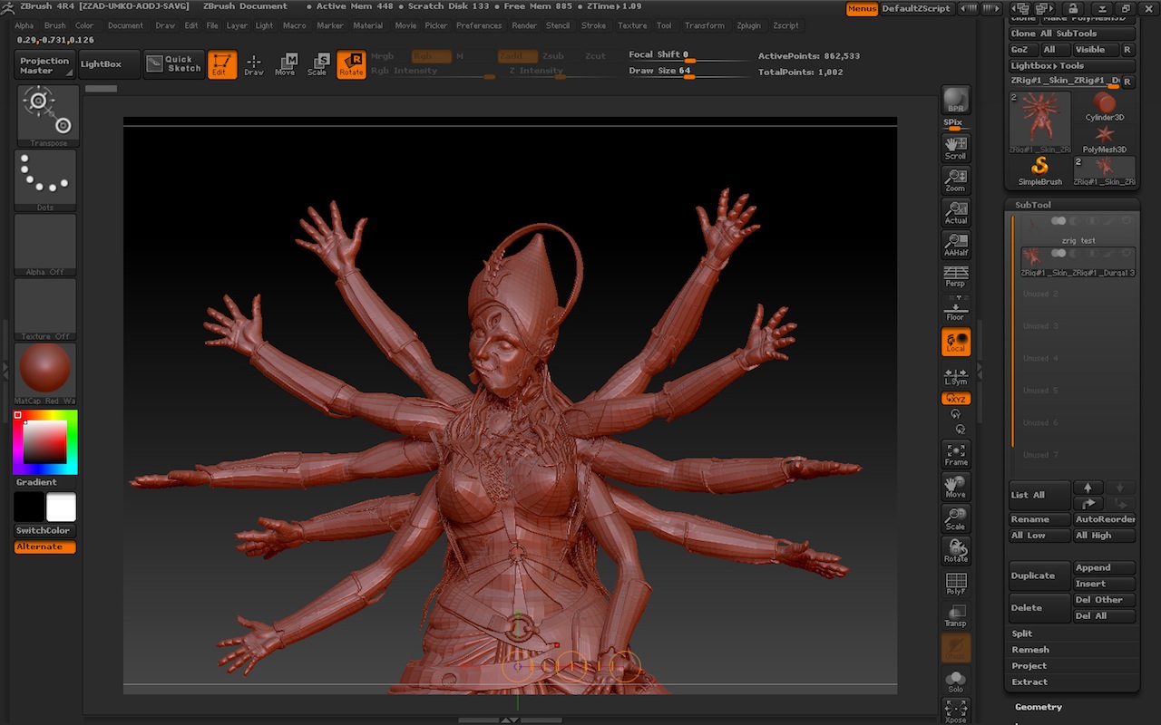Click the Duplicate subtool button
The width and height of the screenshot is (1161, 725).
[x=1033, y=575]
